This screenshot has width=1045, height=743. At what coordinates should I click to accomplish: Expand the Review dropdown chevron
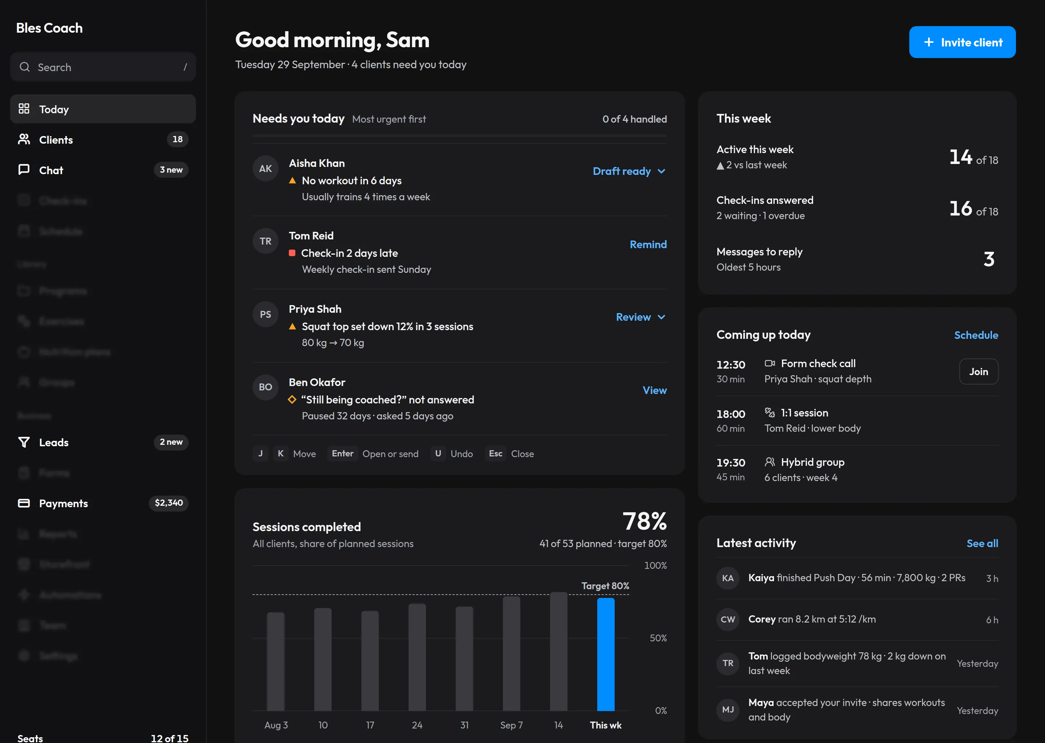(x=661, y=317)
